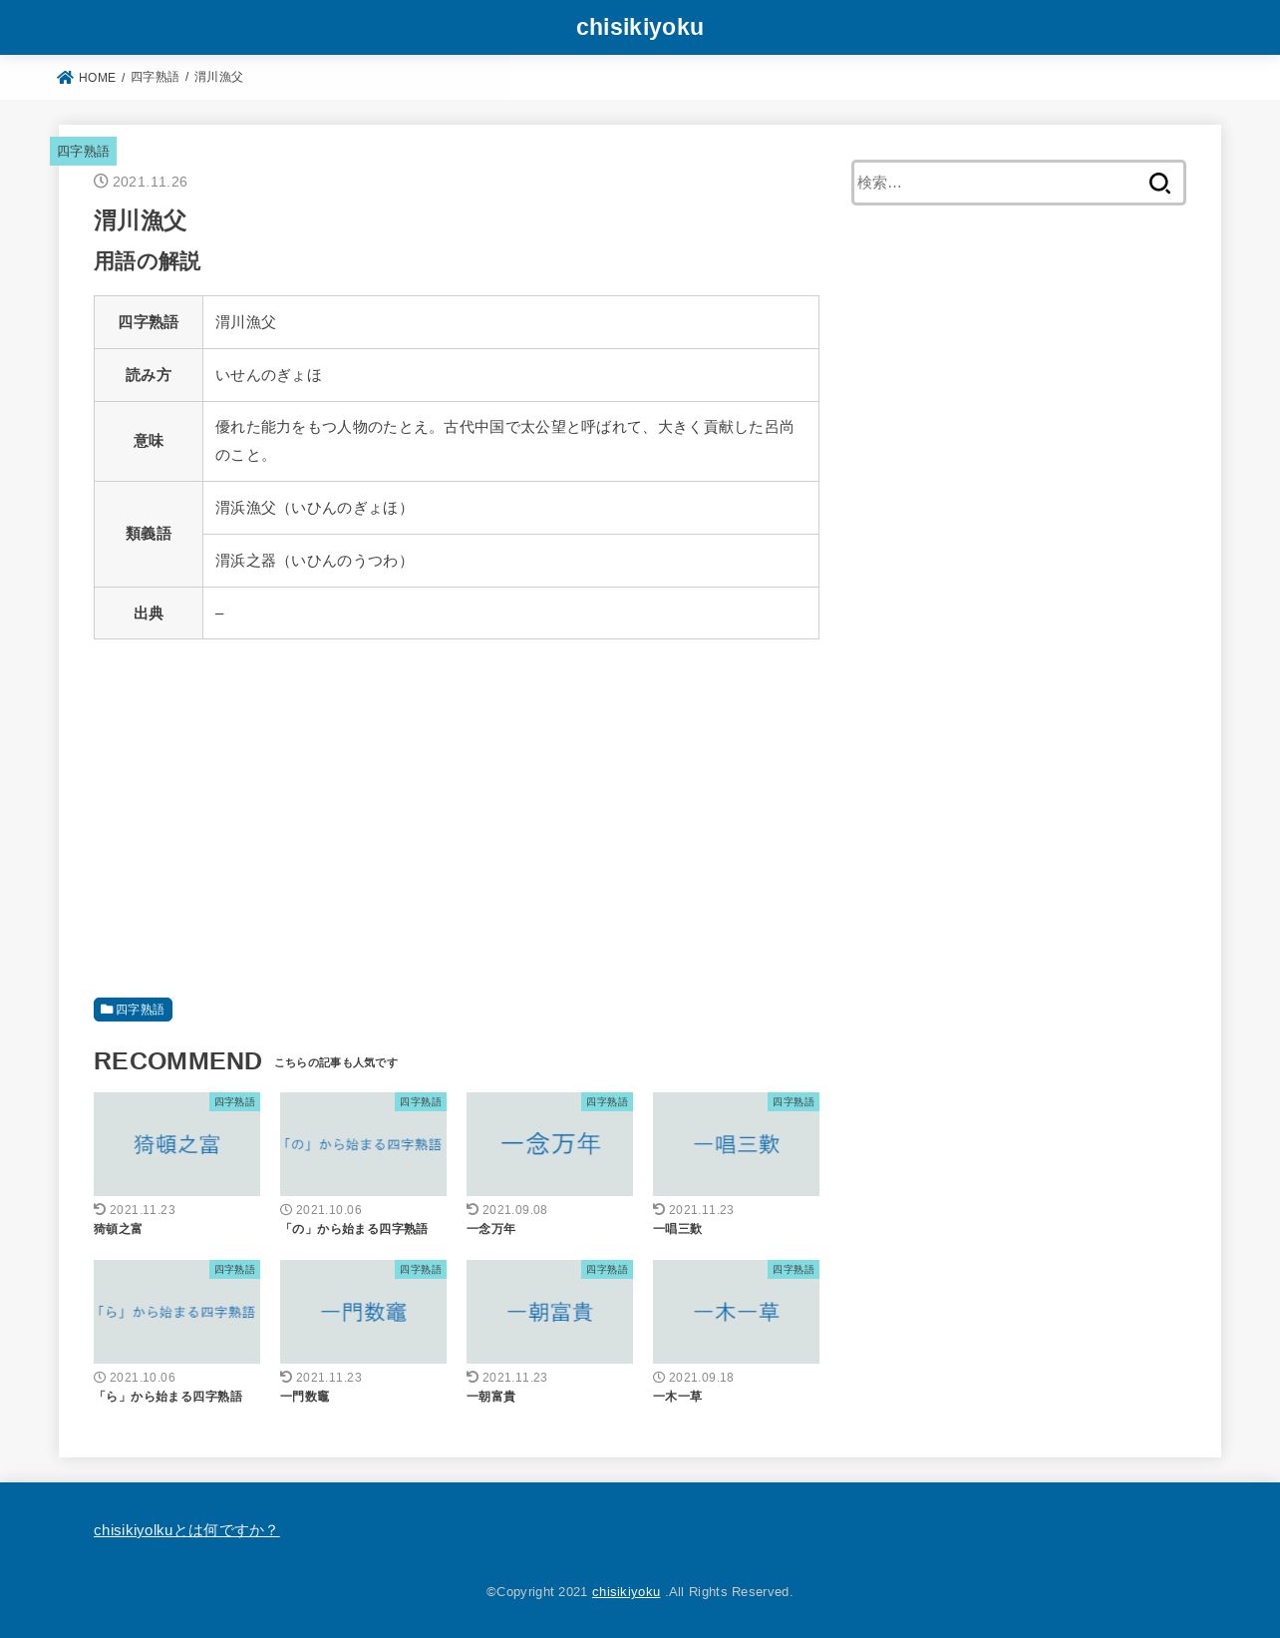Click the RECOMMEND section heading
The height and width of the screenshot is (1638, 1280).
point(177,1061)
